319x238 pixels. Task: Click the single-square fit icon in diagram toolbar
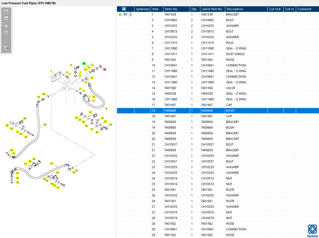(x=6, y=33)
